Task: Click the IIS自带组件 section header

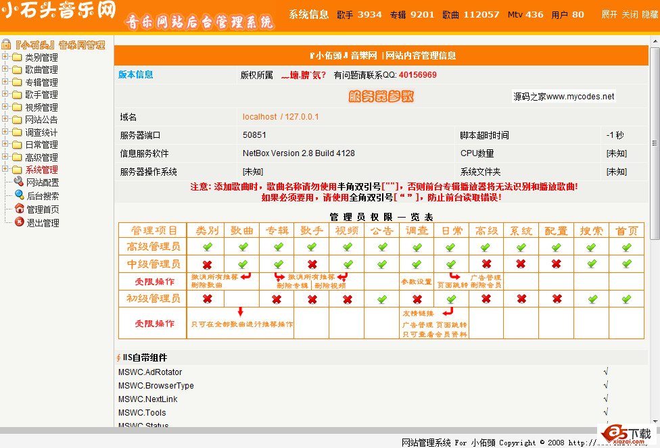Action: (x=145, y=357)
